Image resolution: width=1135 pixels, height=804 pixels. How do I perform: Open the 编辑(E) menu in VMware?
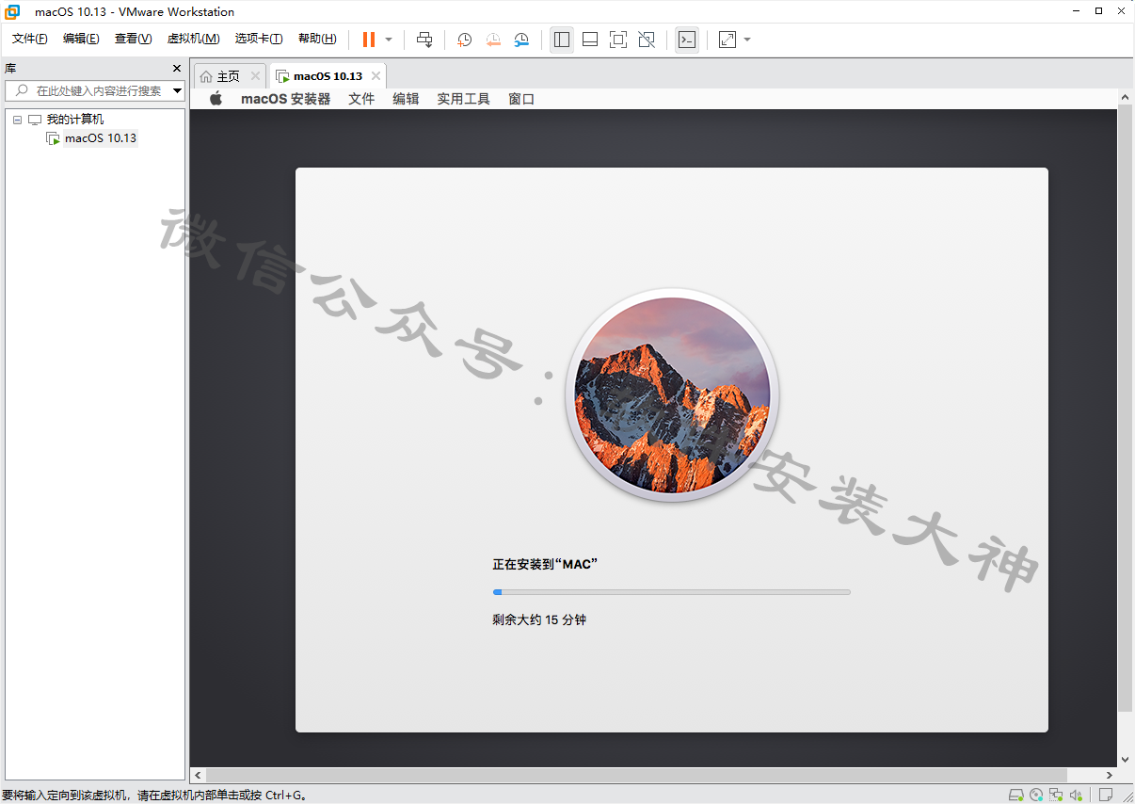point(81,39)
